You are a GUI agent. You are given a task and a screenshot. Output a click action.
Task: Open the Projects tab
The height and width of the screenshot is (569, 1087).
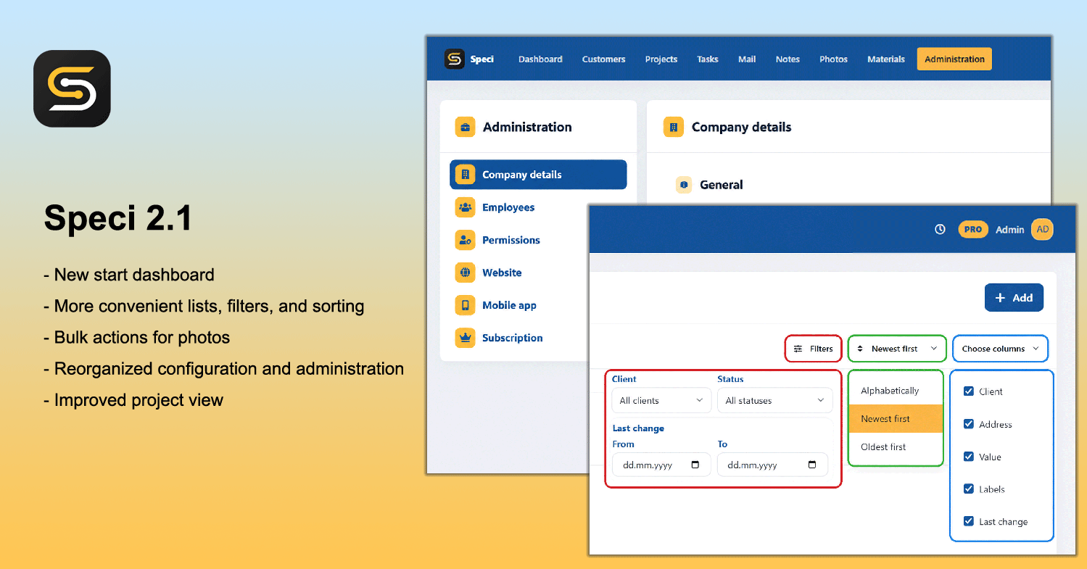click(x=661, y=59)
